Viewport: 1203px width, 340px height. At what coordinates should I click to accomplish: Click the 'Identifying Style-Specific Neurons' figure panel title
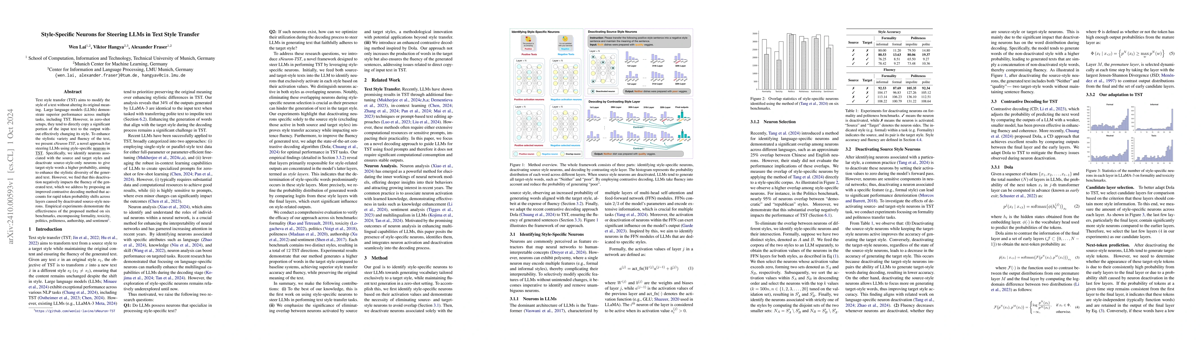535,32
